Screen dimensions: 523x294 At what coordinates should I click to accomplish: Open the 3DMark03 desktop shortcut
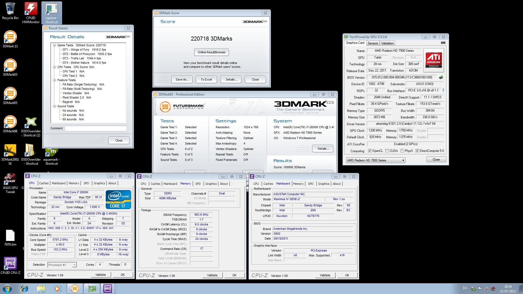point(10,68)
